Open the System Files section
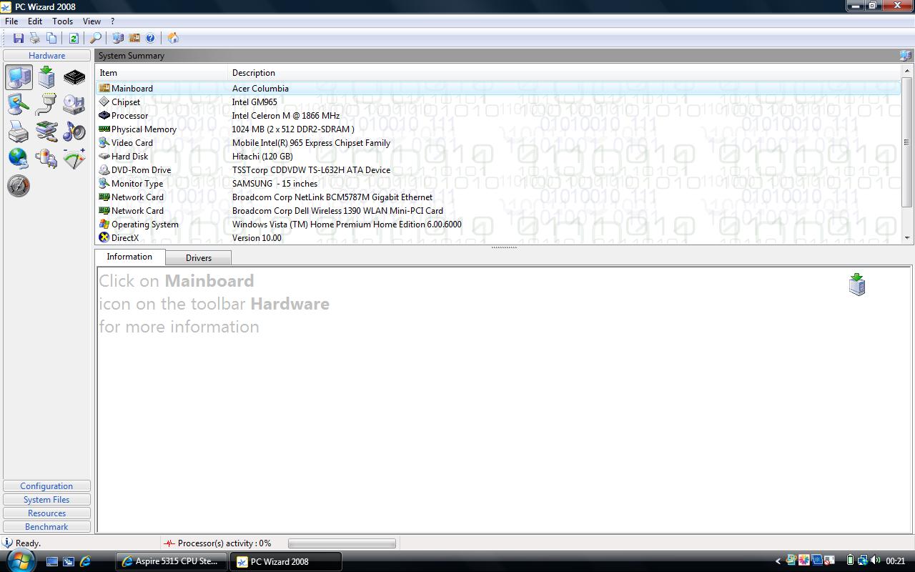Viewport: 915px width, 572px height. (46, 500)
